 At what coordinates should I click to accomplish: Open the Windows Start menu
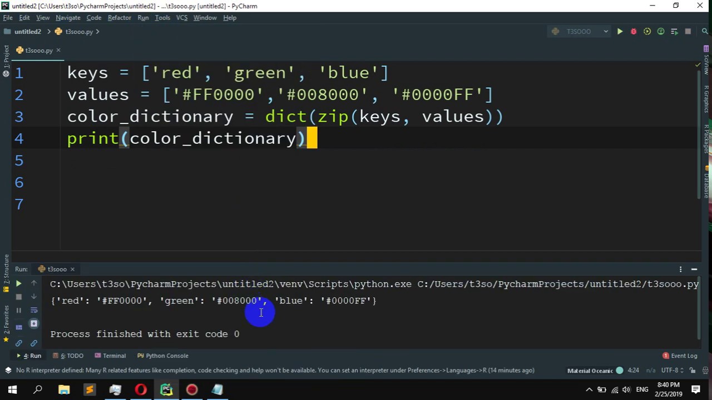click(x=12, y=390)
